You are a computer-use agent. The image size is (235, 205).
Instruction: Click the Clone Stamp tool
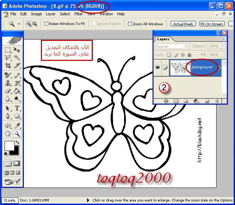coord(8,83)
